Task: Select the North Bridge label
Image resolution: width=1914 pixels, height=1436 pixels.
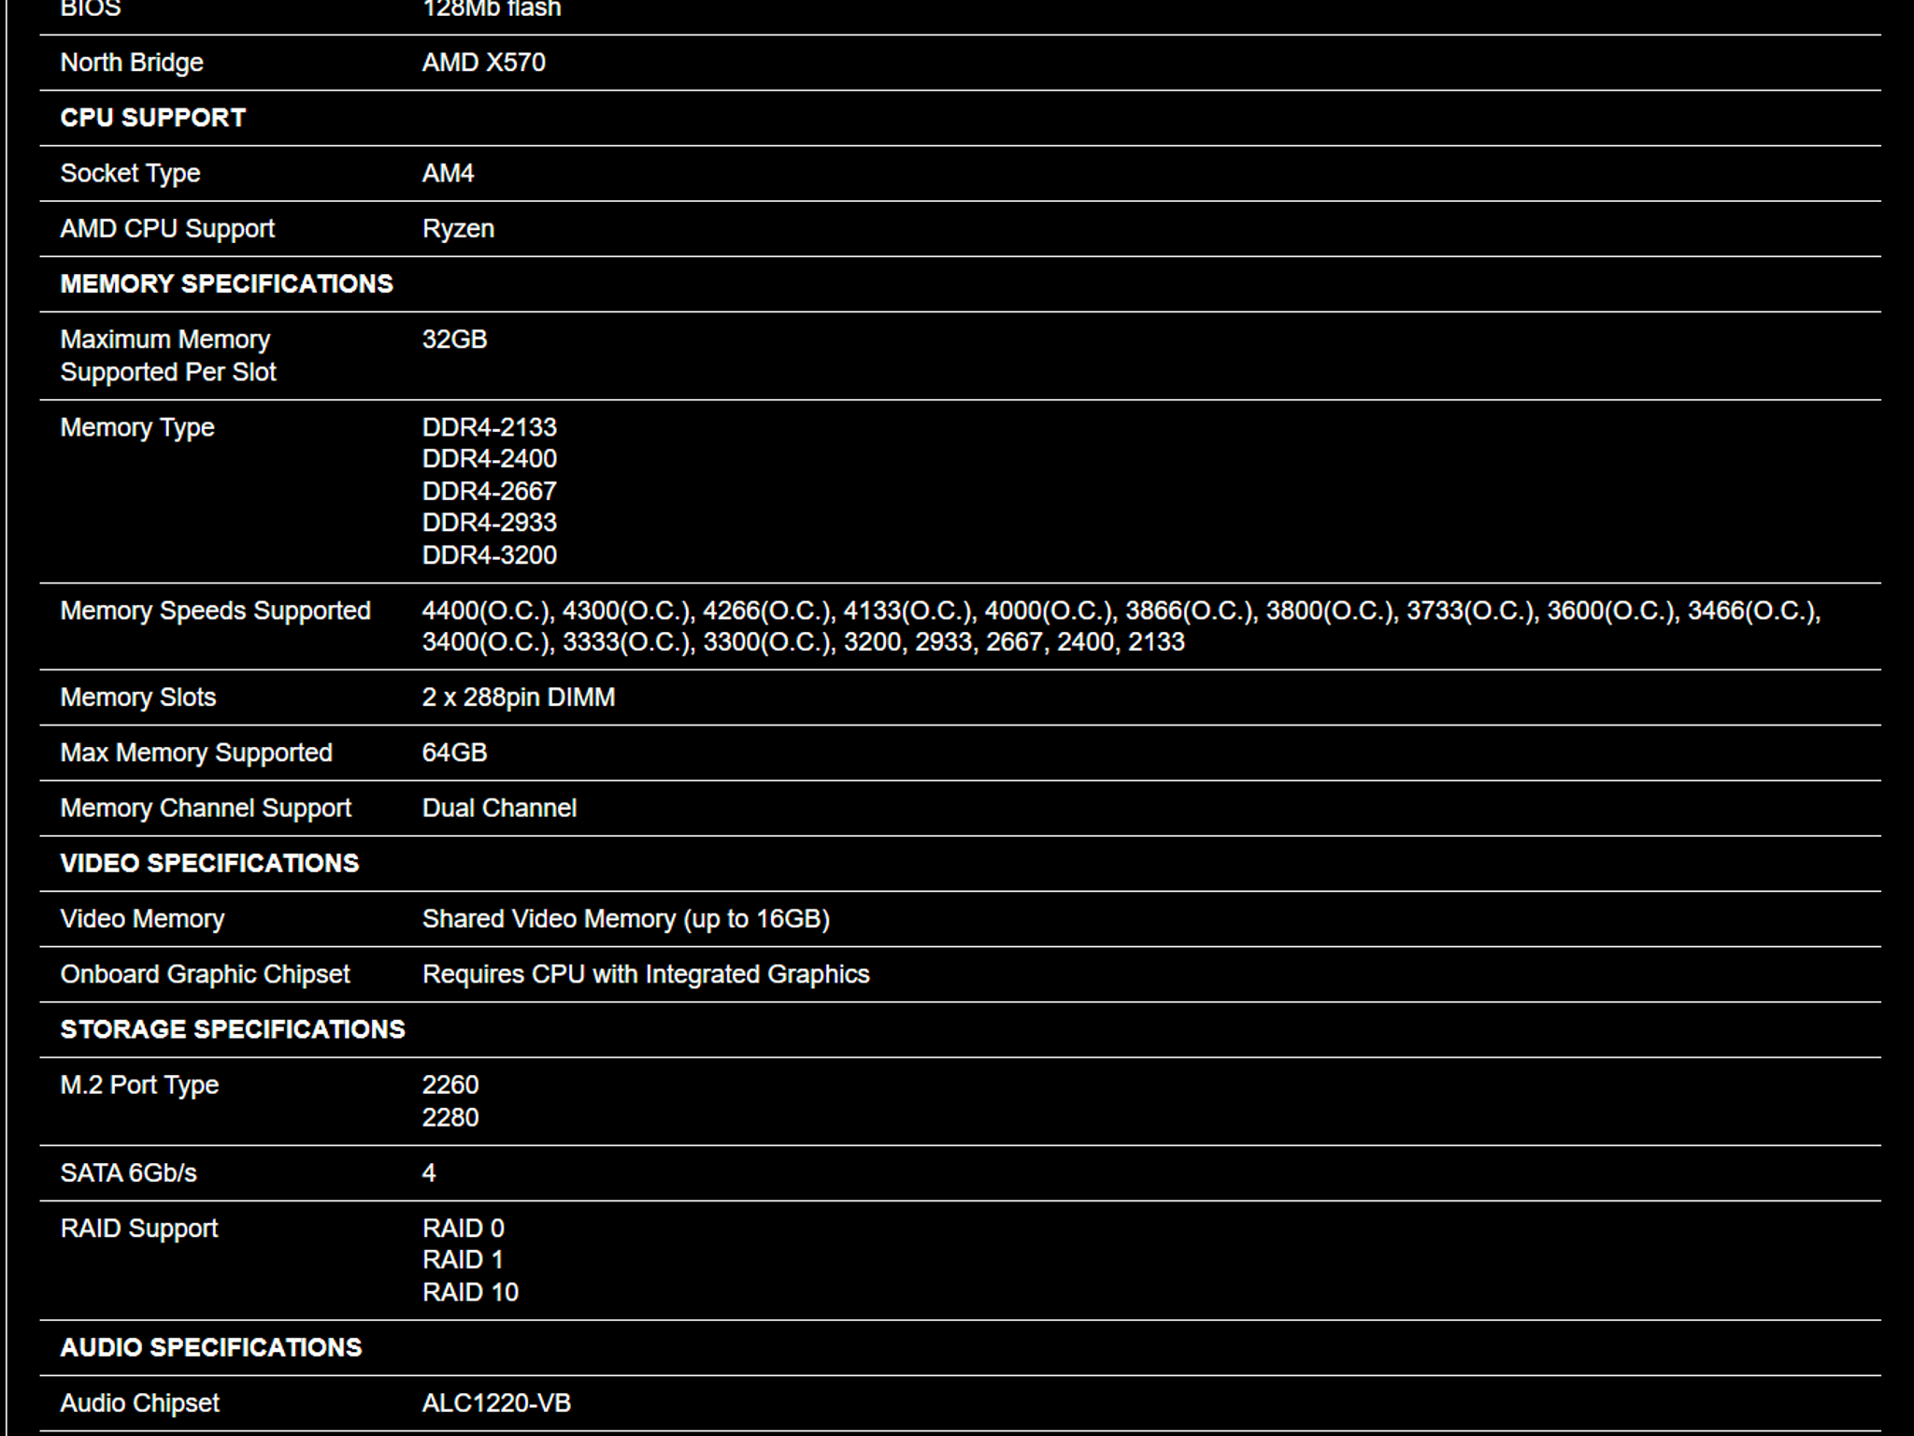Action: point(132,63)
